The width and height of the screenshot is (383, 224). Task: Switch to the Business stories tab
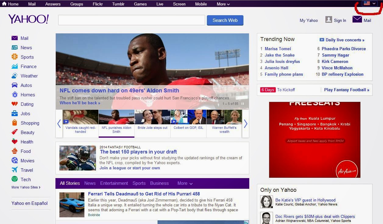(159, 183)
